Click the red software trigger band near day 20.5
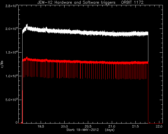The width and height of the screenshot is (168, 134). coord(88,62)
